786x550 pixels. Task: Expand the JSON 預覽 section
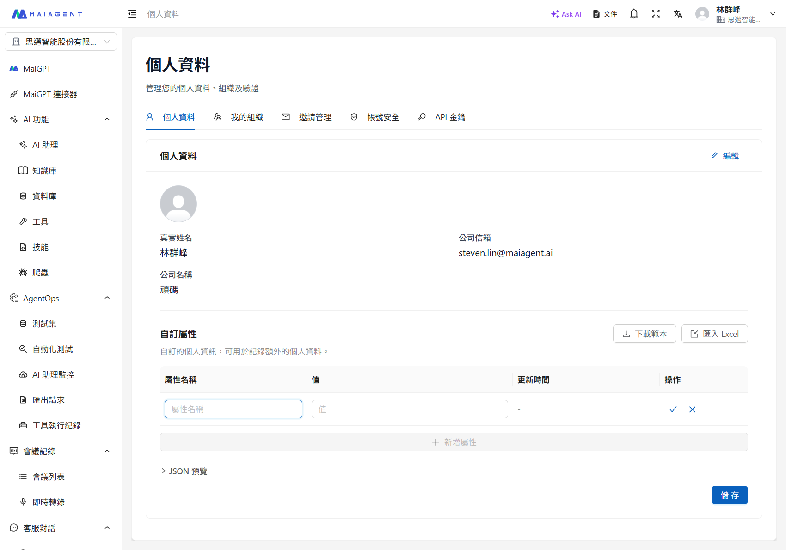point(184,471)
